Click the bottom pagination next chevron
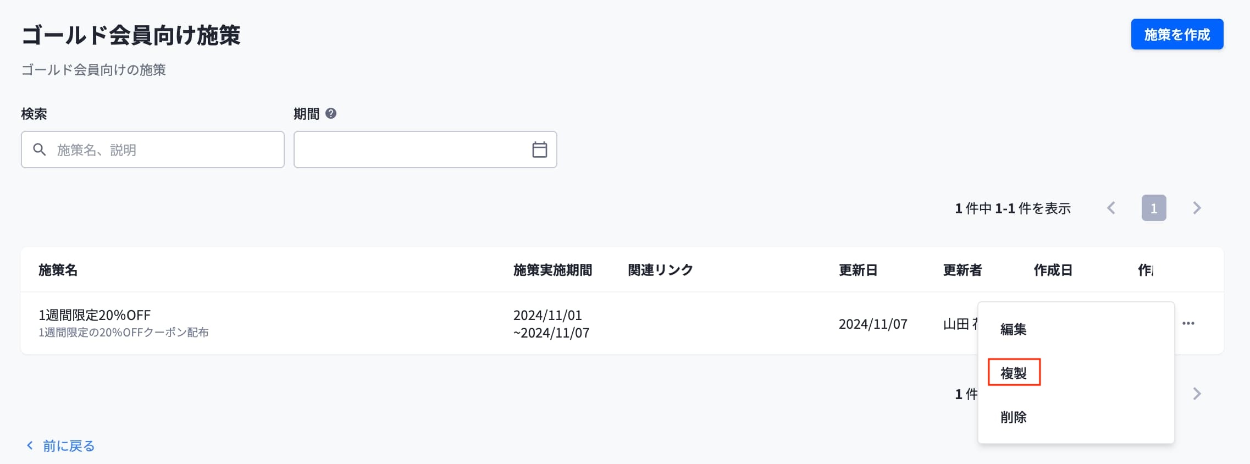 [x=1197, y=394]
